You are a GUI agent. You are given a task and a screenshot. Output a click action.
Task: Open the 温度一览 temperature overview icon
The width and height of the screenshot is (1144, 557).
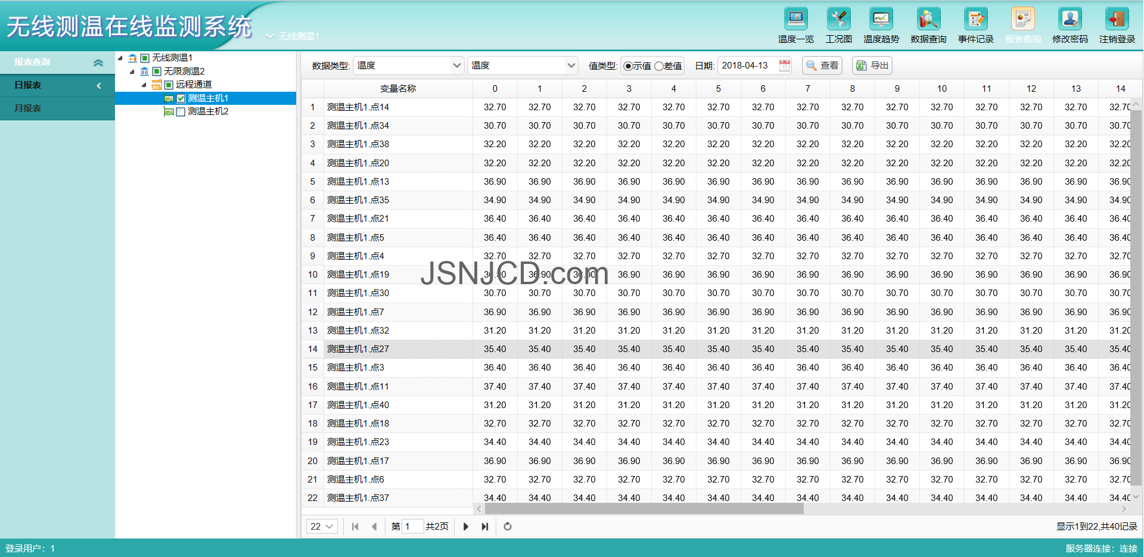pyautogui.click(x=795, y=26)
